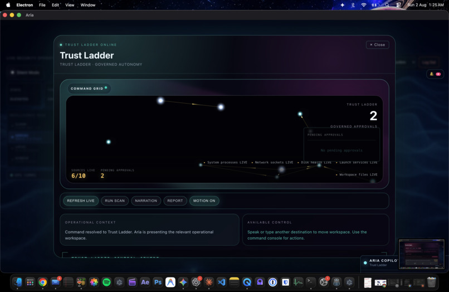This screenshot has width=449, height=292.
Task: Open the Window menu
Action: point(88,5)
